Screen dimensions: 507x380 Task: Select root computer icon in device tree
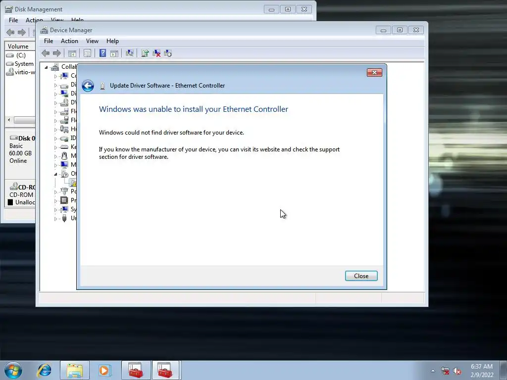[x=55, y=67]
